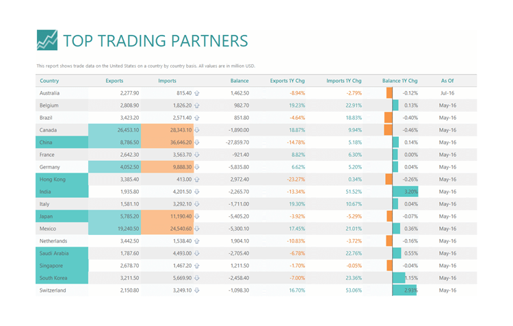The height and width of the screenshot is (326, 513).
Task: Select the Exports column header
Action: [x=114, y=81]
